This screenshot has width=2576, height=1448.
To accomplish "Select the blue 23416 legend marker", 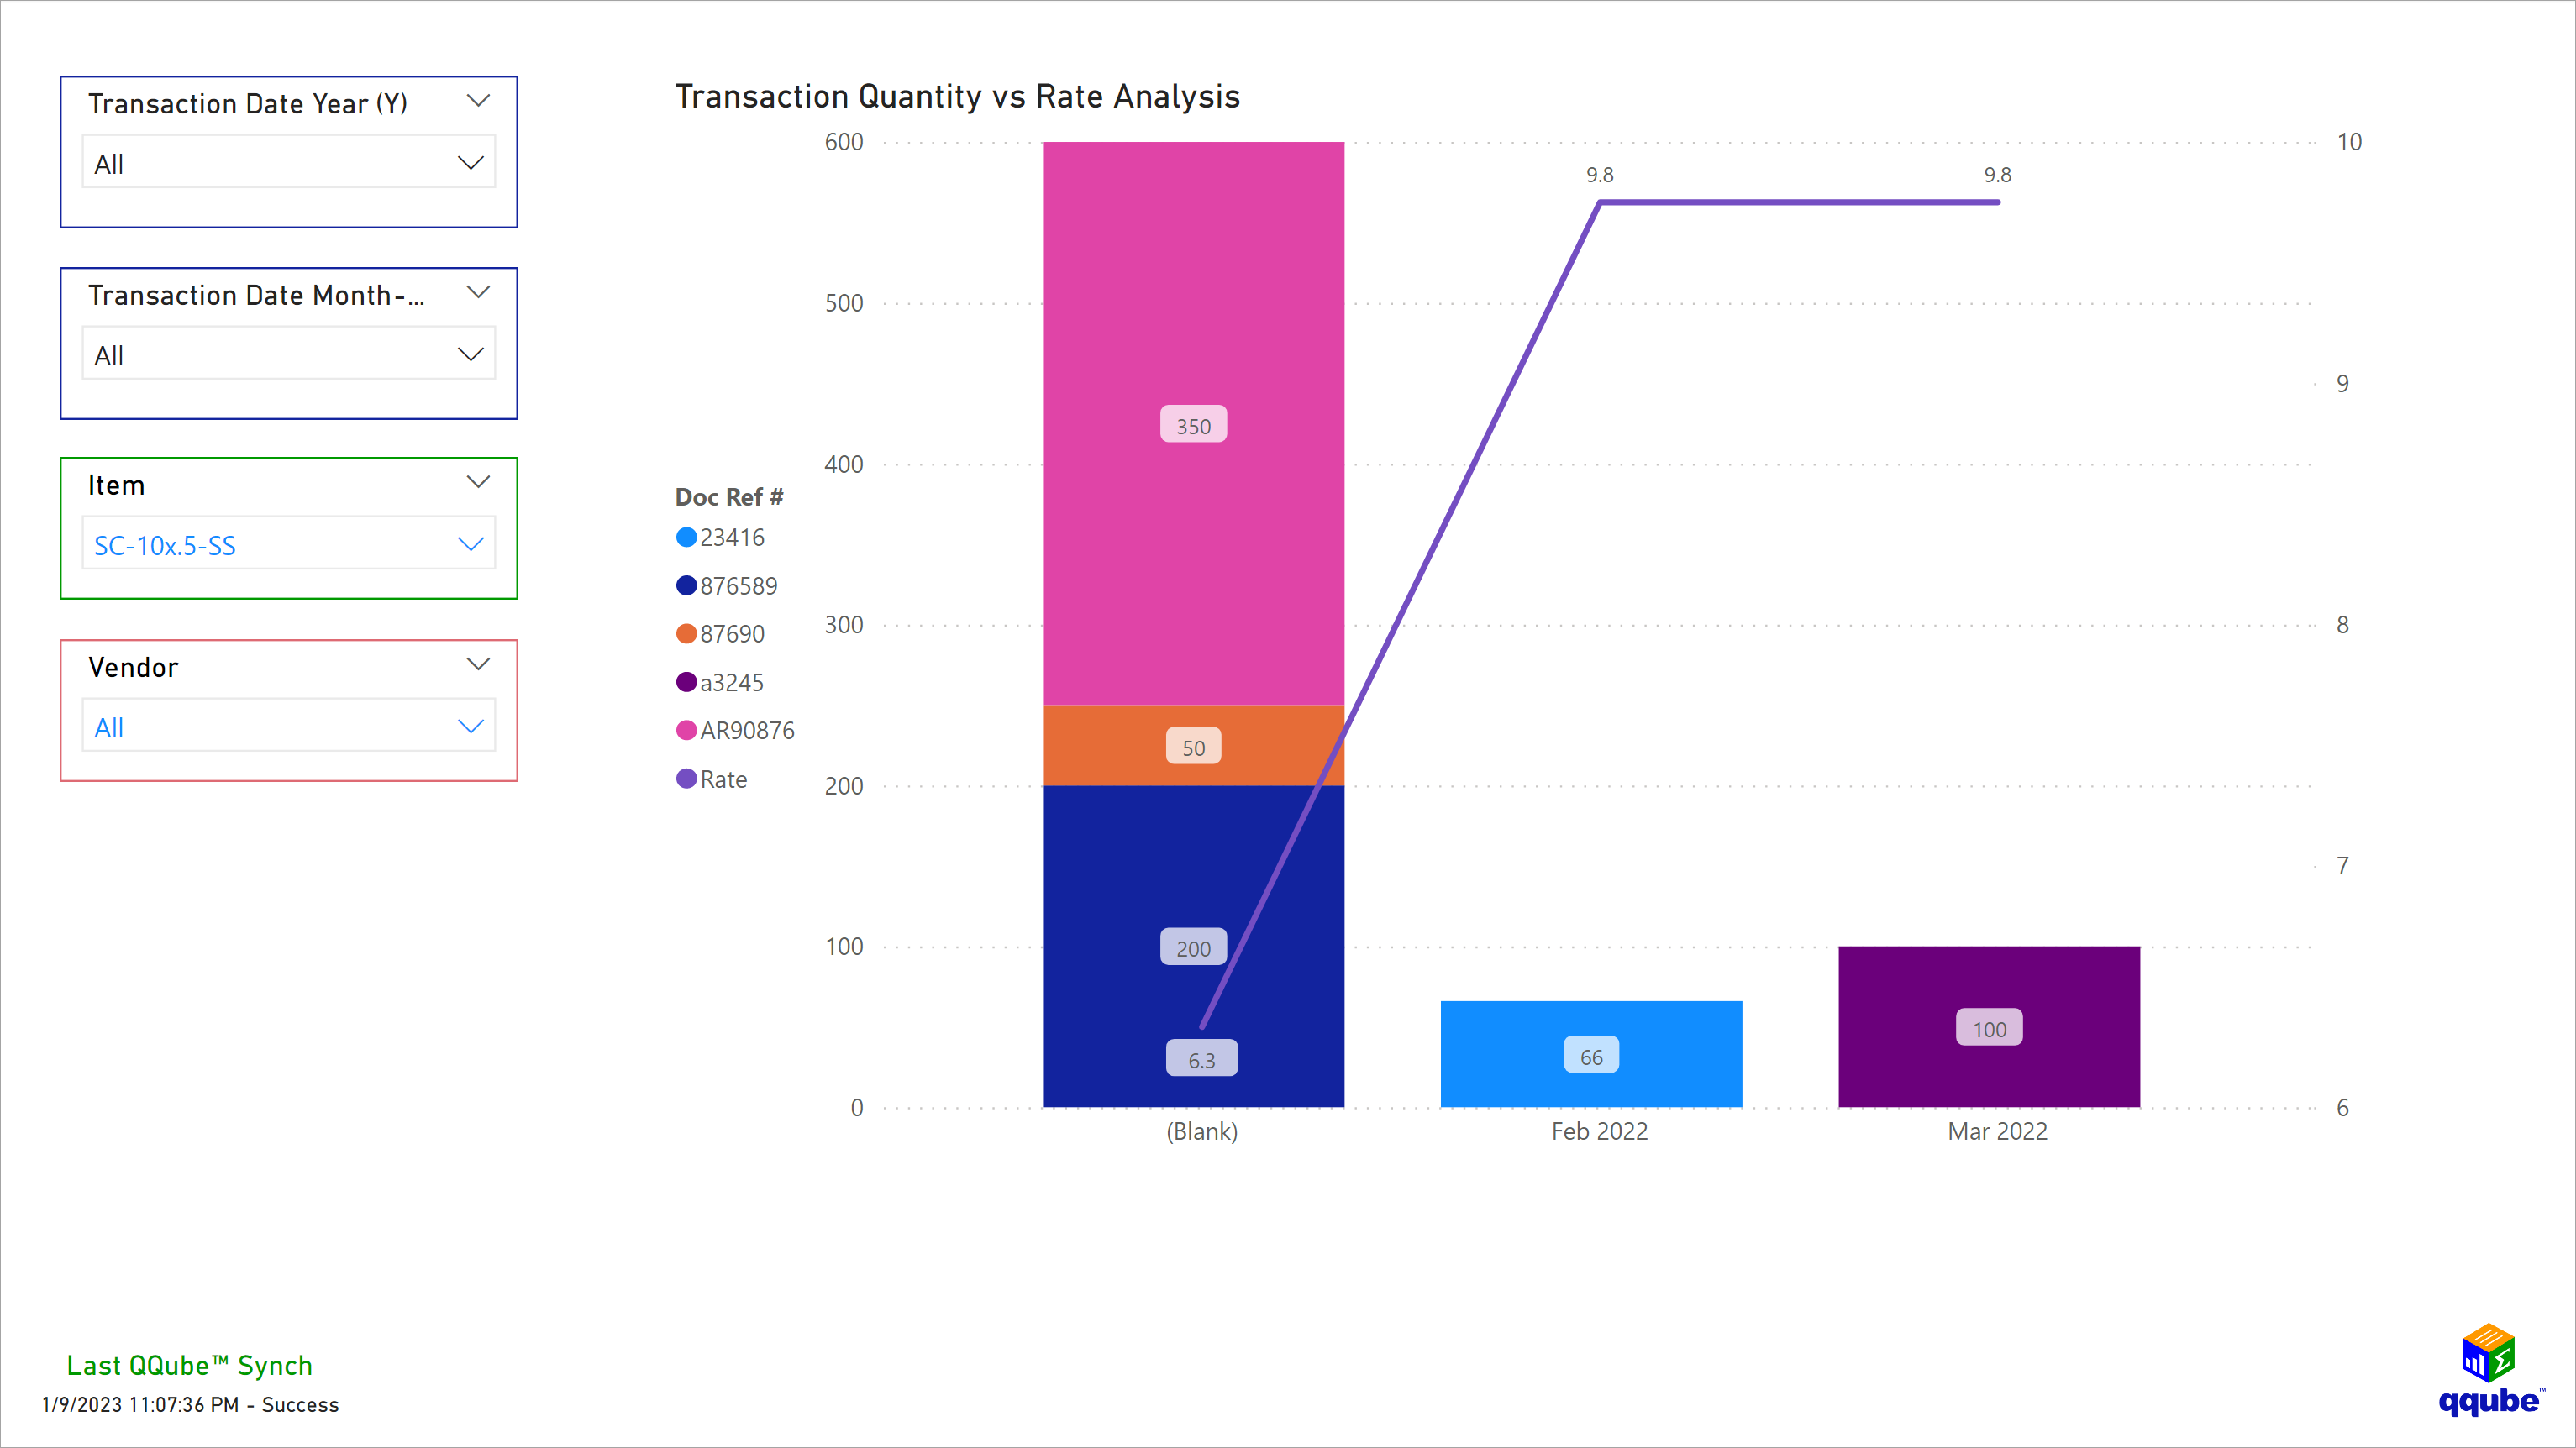I will pos(686,537).
